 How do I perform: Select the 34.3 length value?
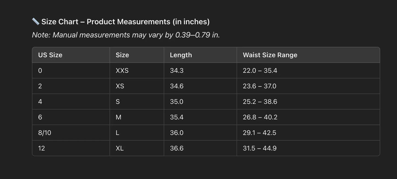click(177, 71)
